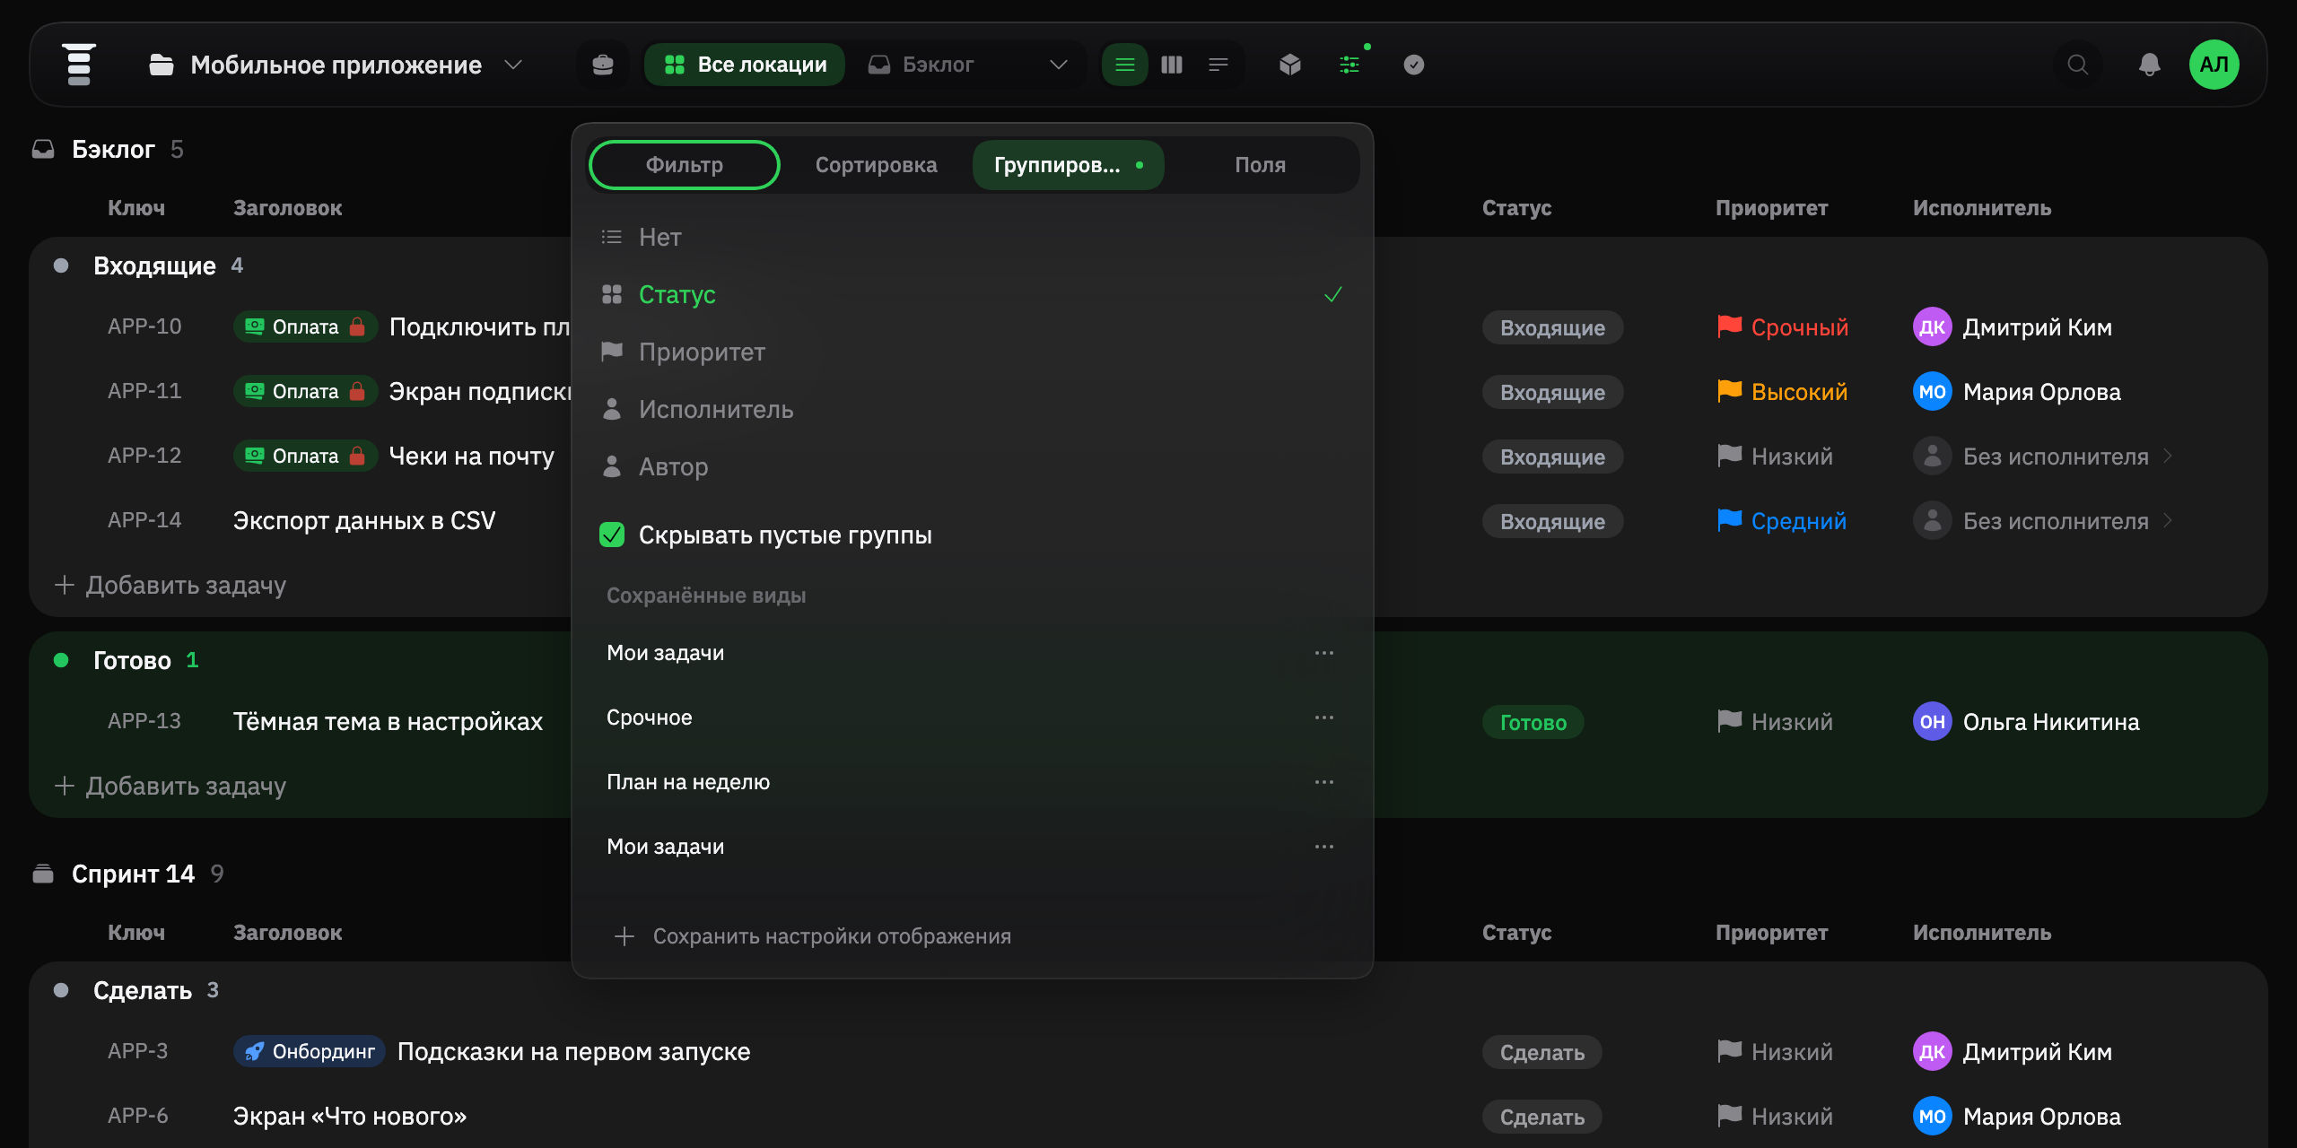
Task: Select Нет grouping option
Action: click(x=973, y=237)
